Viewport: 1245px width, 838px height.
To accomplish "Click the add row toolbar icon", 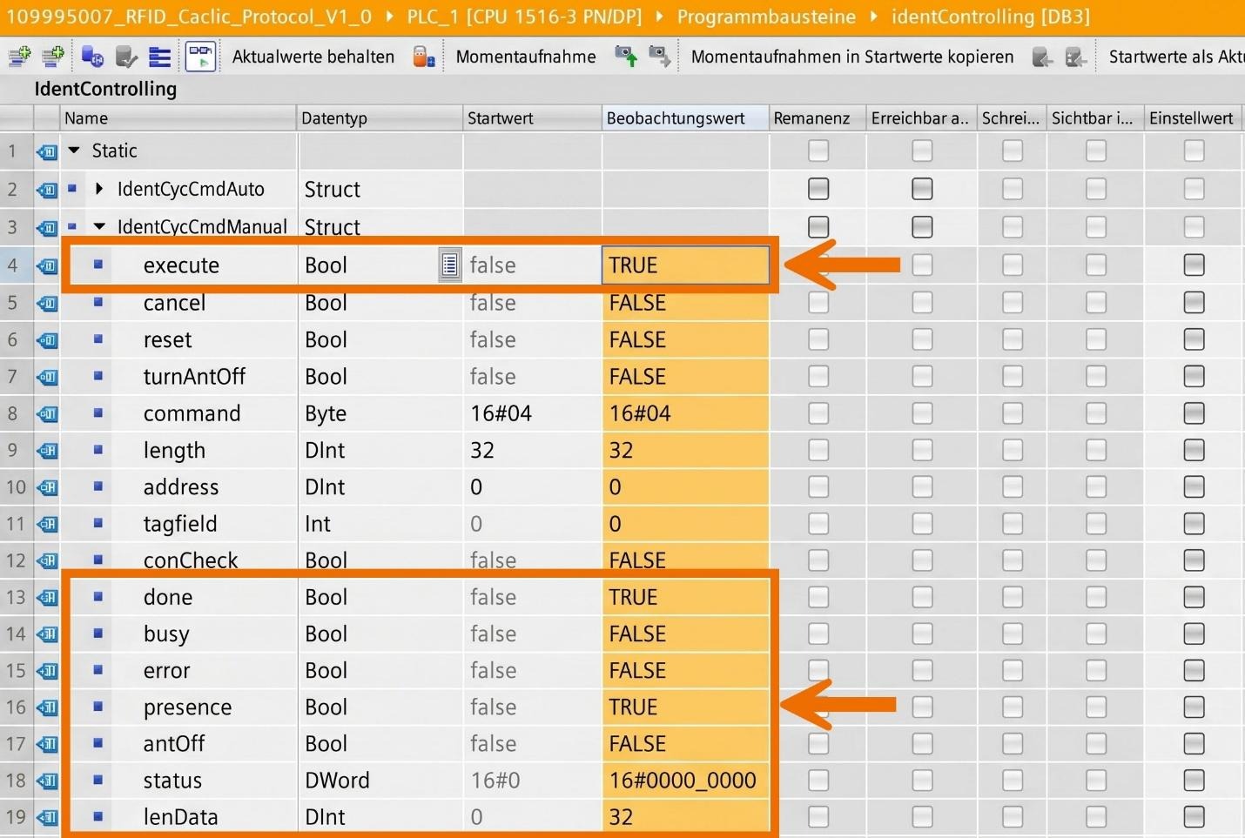I will pyautogui.click(x=53, y=57).
